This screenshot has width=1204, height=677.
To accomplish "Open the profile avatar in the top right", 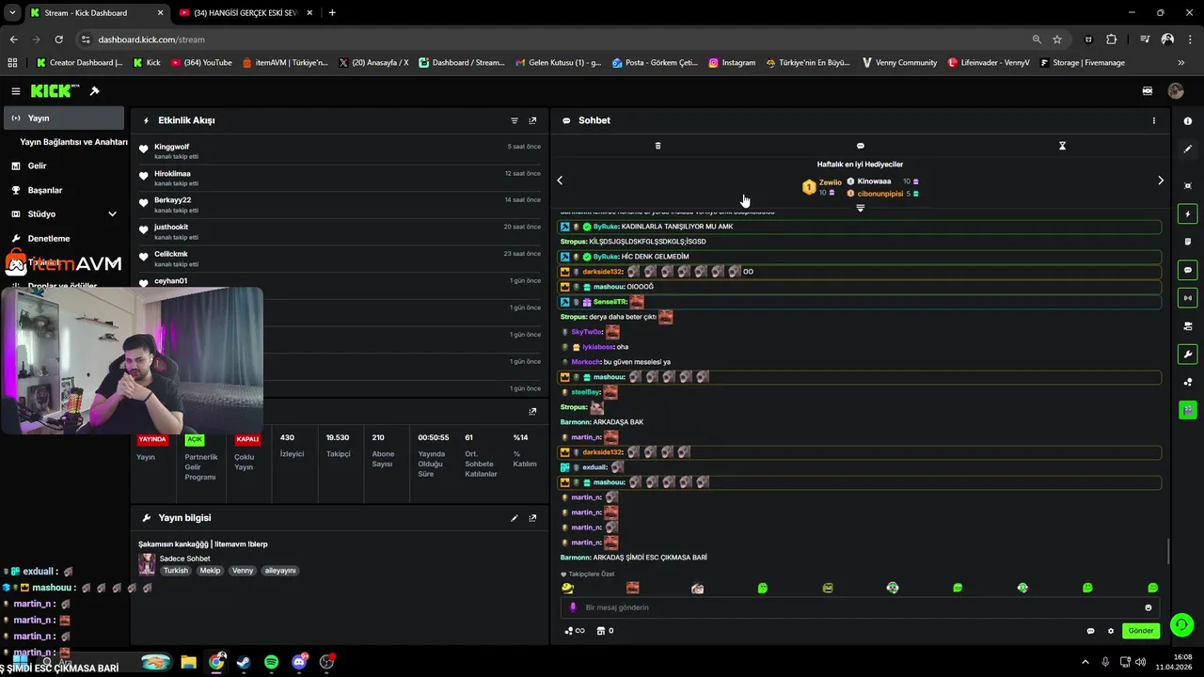I will click(x=1175, y=91).
